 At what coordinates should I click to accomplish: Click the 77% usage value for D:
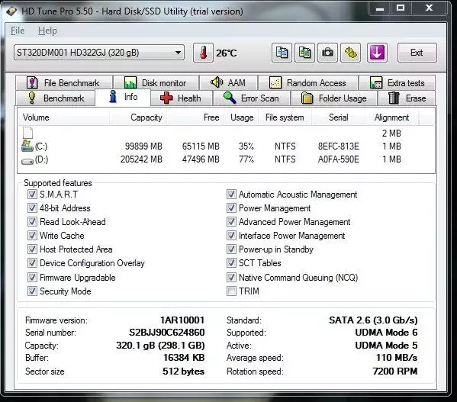(246, 159)
